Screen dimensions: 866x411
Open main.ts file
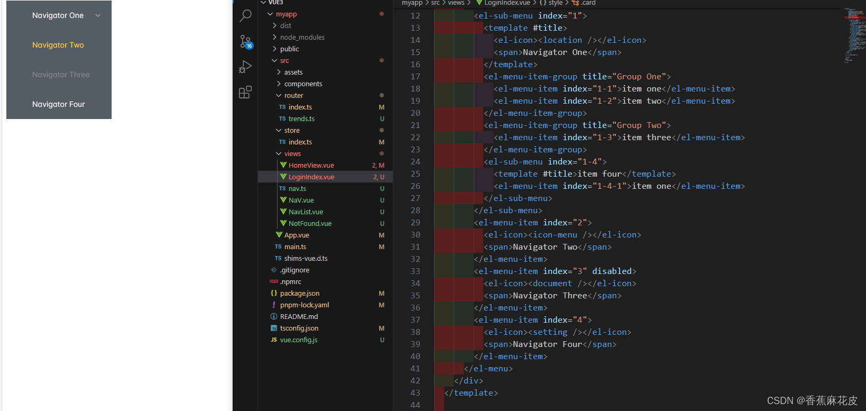[325, 246]
